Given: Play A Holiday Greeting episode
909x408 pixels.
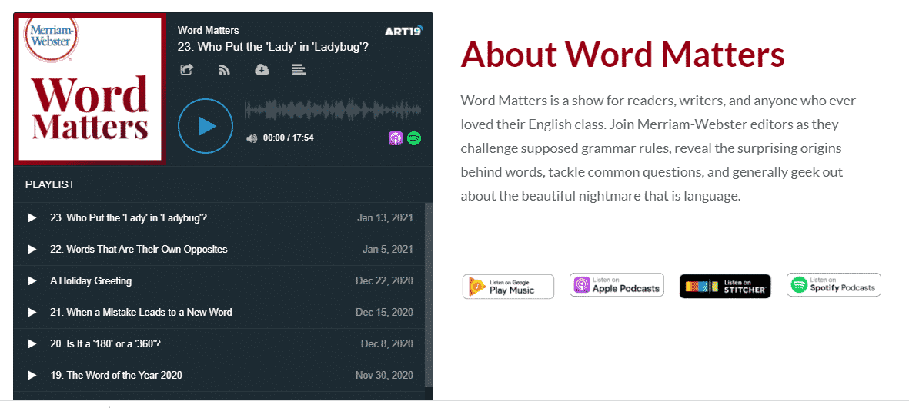Looking at the screenshot, I should tap(32, 281).
